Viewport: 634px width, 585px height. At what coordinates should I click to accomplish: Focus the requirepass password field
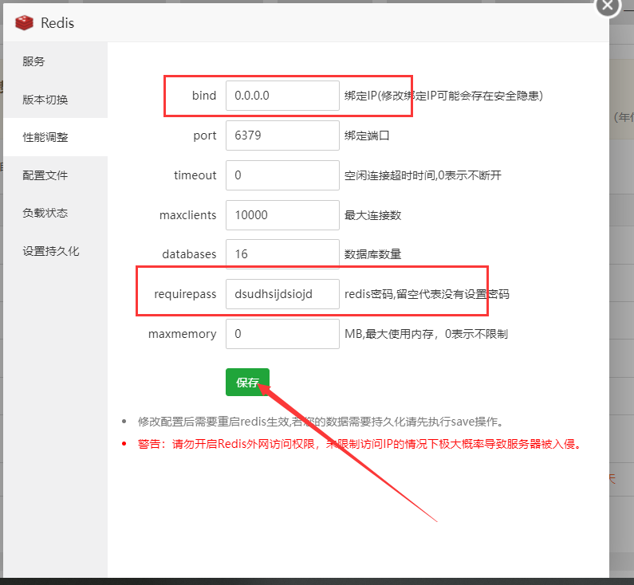282,294
